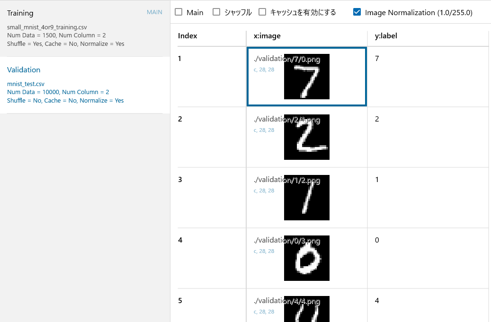Click the digit 0 image thumbnail
Screen dimensions: 491x322
306,258
